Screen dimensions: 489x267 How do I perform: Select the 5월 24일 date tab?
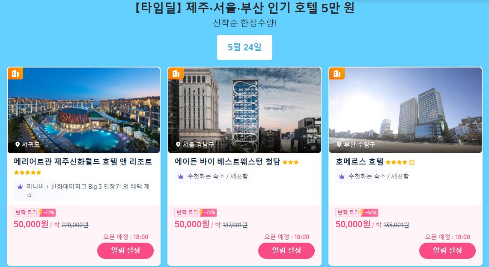pos(244,47)
